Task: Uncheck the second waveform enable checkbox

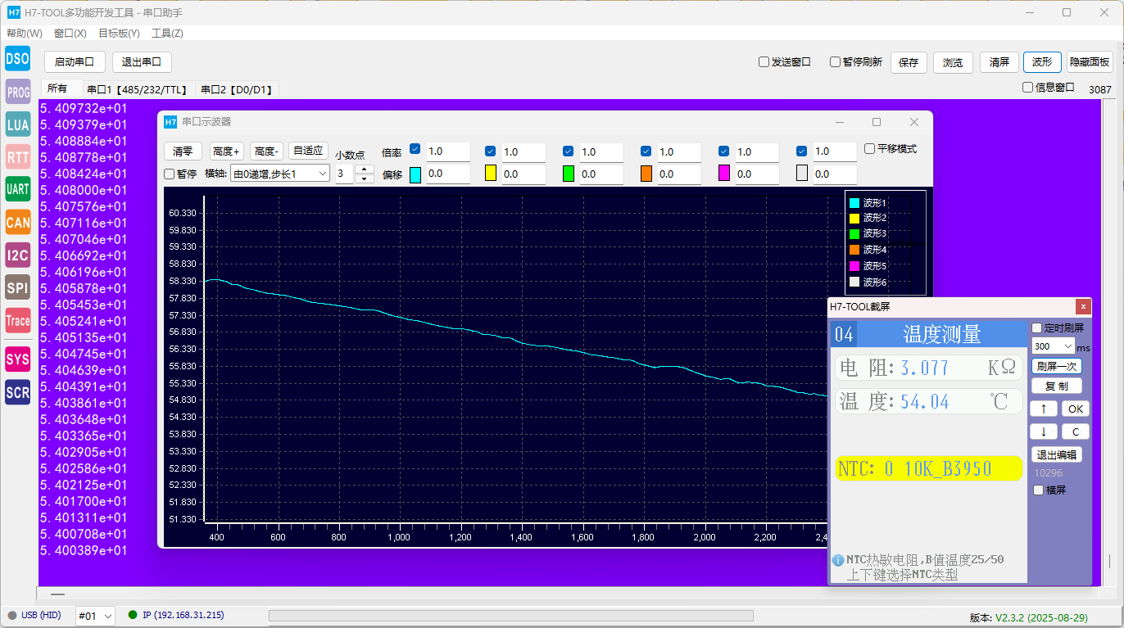Action: pyautogui.click(x=491, y=151)
